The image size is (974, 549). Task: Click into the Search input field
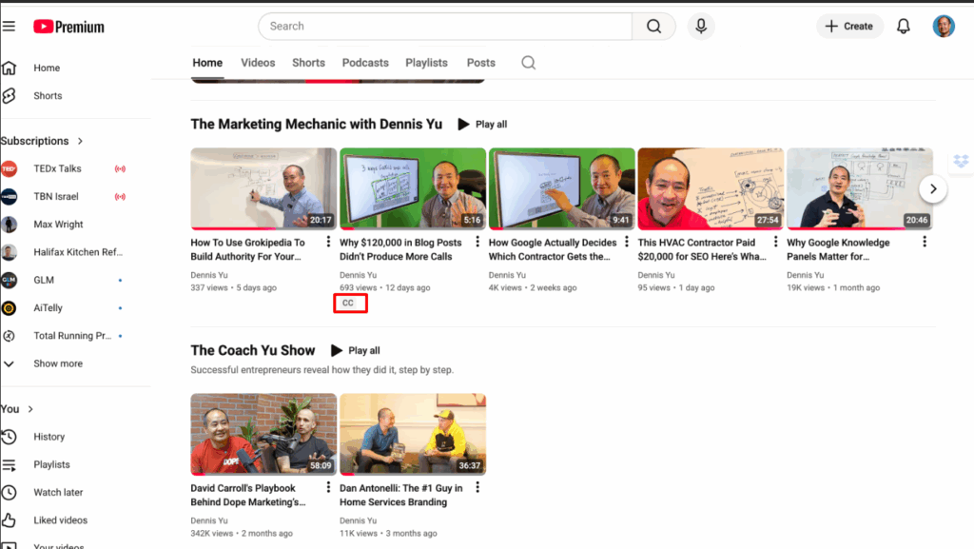[x=445, y=27]
